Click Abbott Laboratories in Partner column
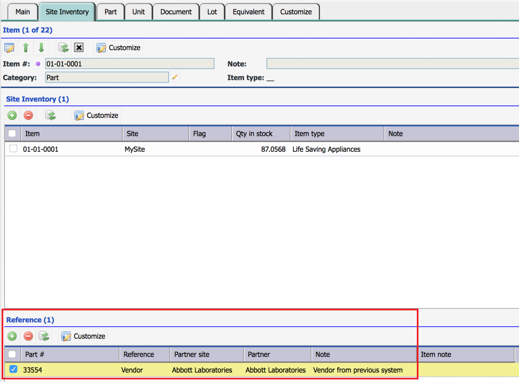 (x=276, y=370)
